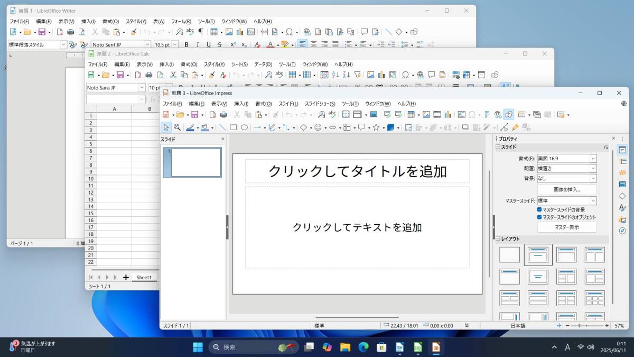Image resolution: width=634 pixels, height=357 pixels.
Task: Toggle formatting marks icon in Writer toolbar
Action: pyautogui.click(x=200, y=32)
